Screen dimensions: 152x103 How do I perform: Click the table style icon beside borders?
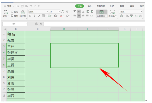click(49, 16)
